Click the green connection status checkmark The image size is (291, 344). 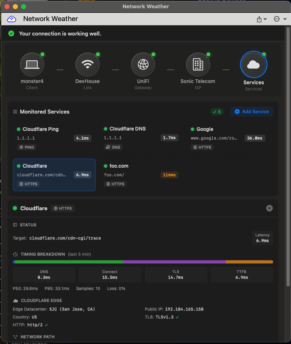pyautogui.click(x=11, y=33)
